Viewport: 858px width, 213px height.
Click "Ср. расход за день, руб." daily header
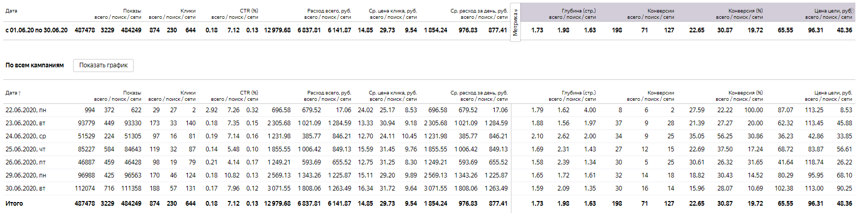click(x=479, y=93)
